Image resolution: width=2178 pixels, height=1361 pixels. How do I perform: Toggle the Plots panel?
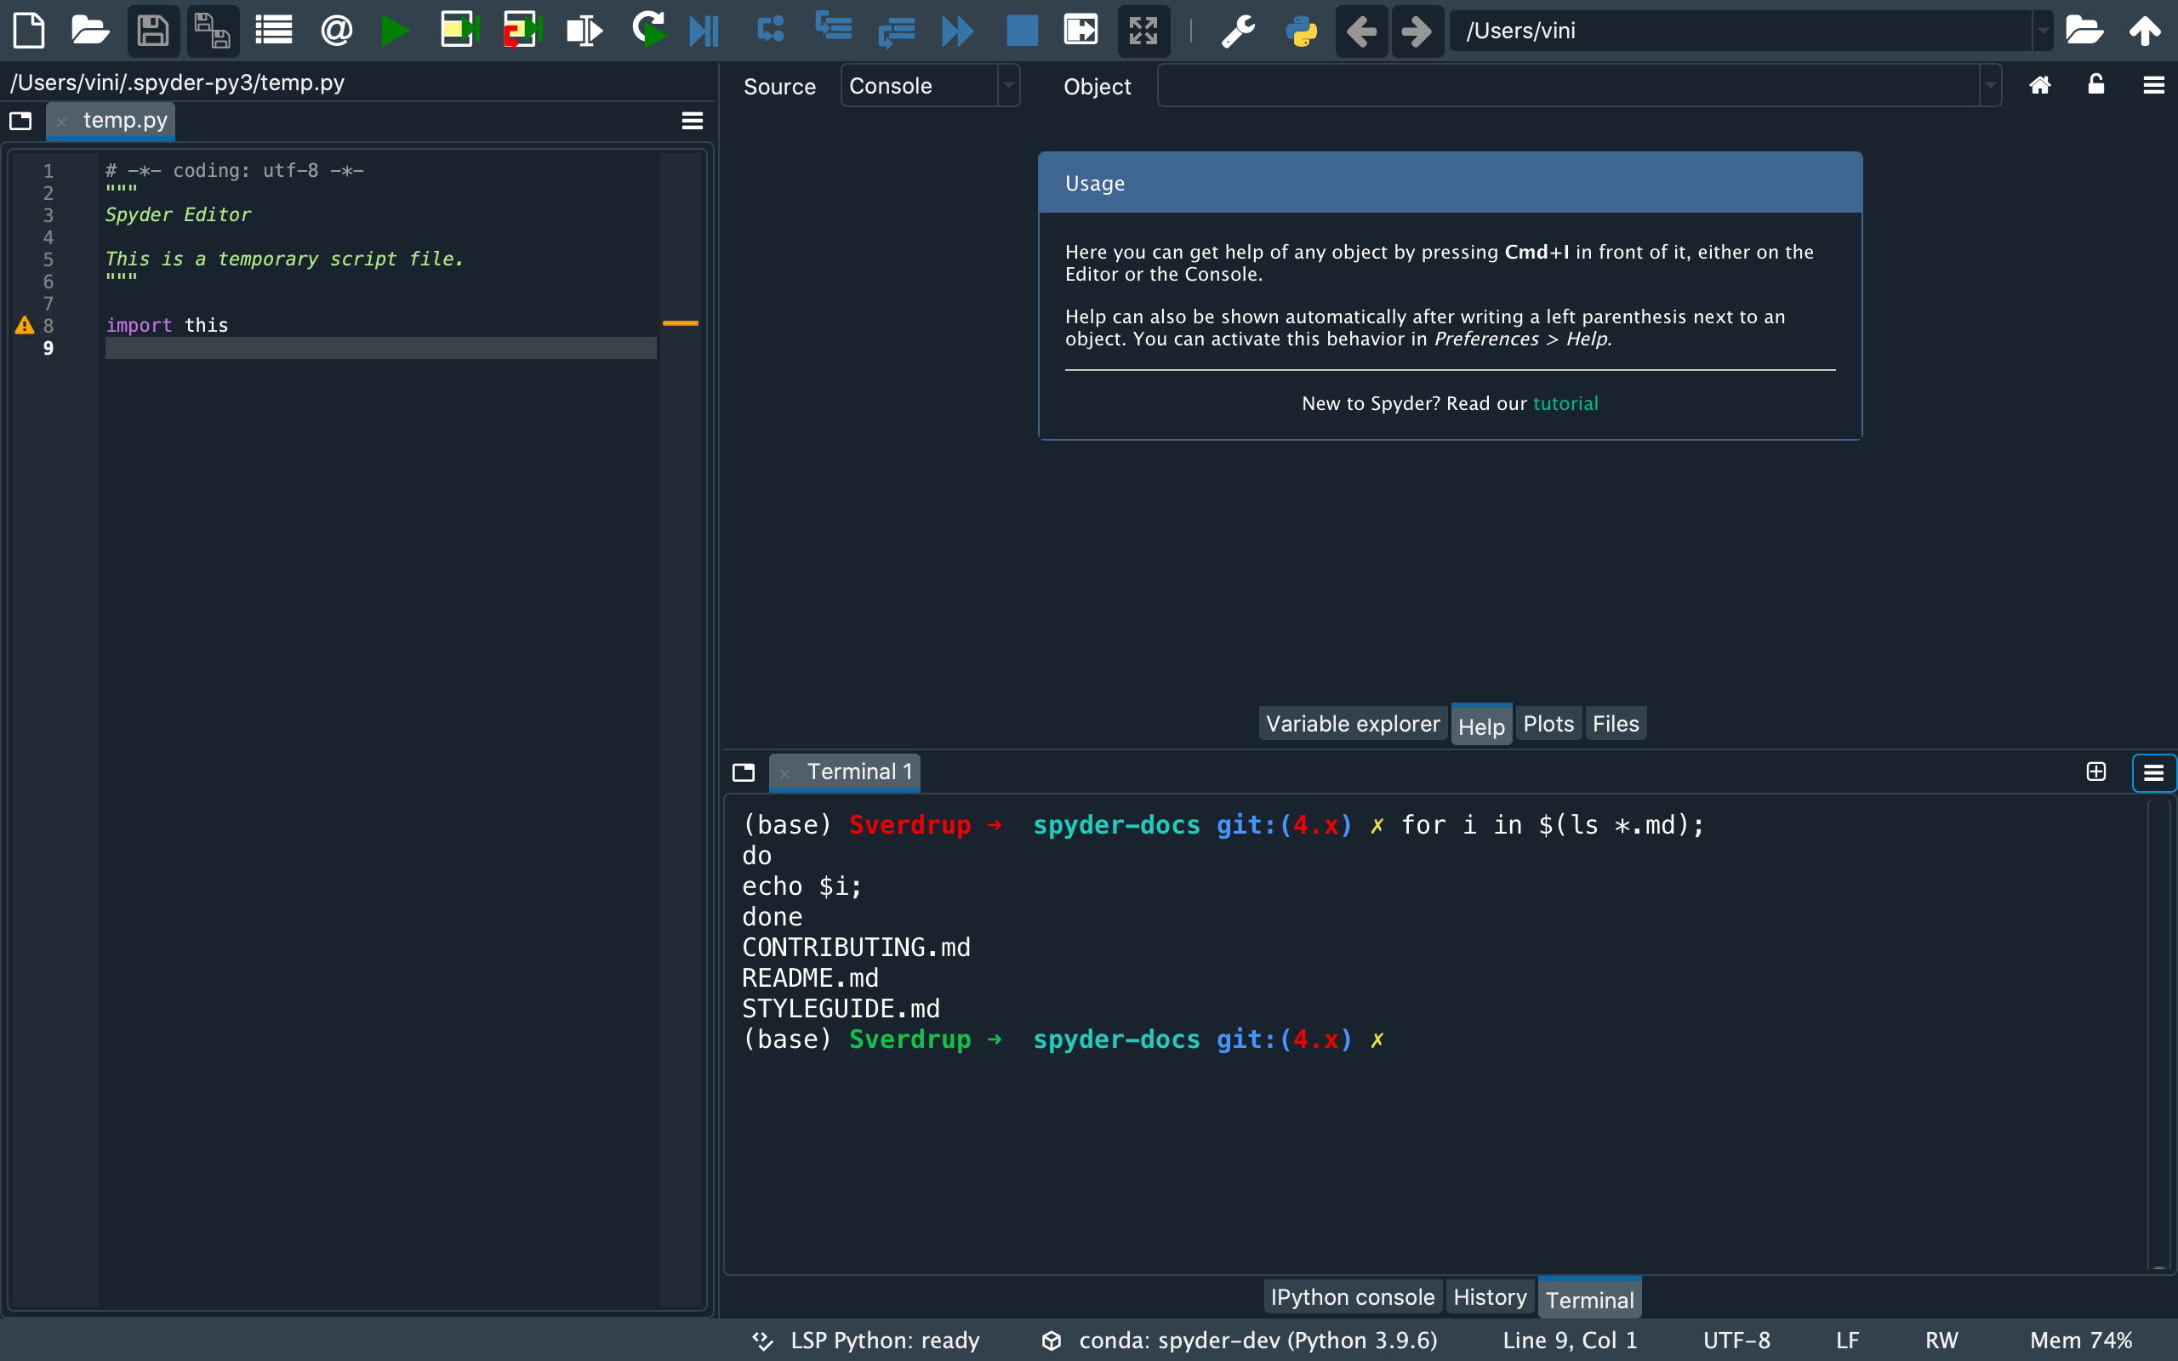click(1549, 723)
